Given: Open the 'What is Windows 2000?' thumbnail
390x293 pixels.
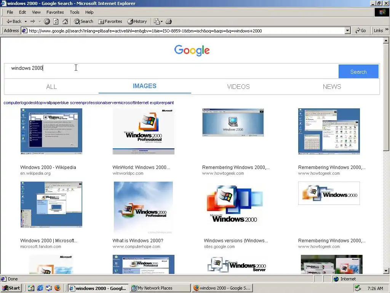Looking at the screenshot, I should [143, 208].
